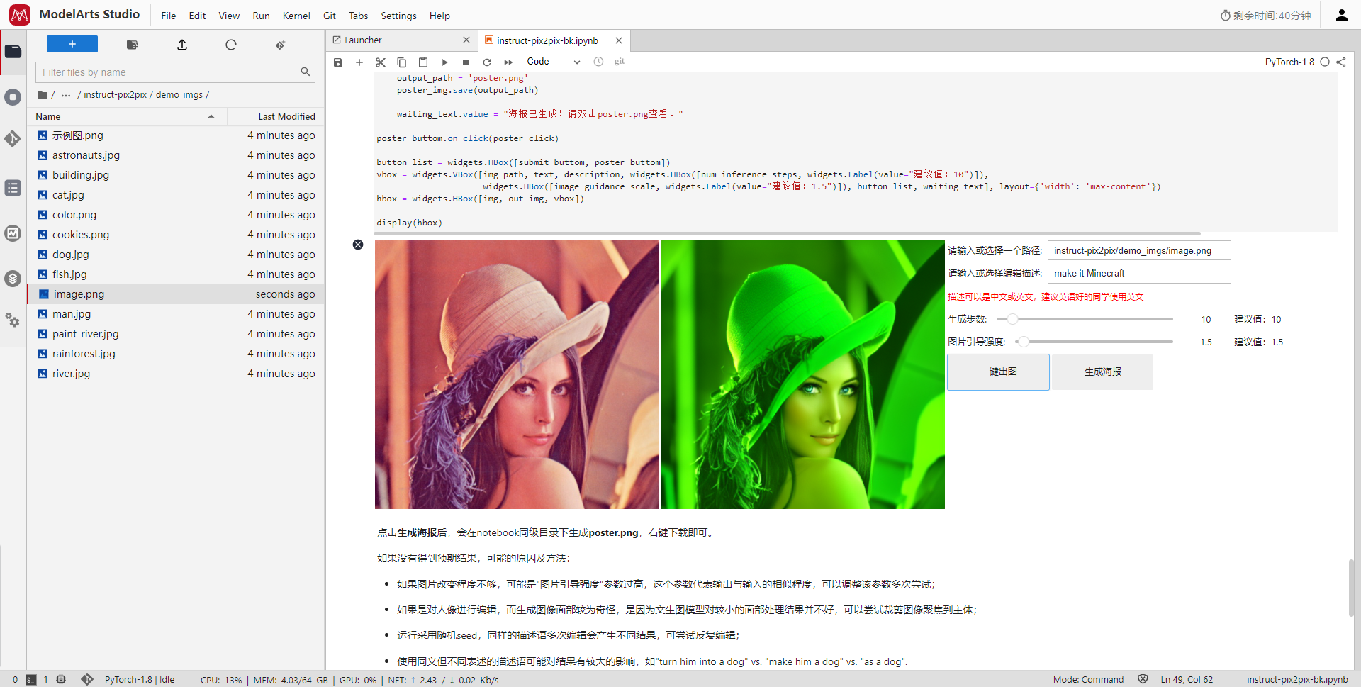The height and width of the screenshot is (687, 1361).
Task: Cut the selected cell with scissors icon
Action: tap(381, 62)
